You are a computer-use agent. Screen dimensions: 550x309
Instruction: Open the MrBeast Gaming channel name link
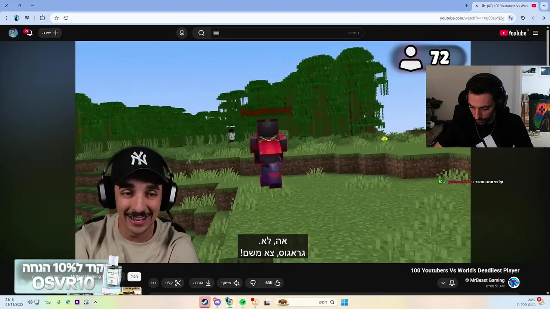point(487,280)
